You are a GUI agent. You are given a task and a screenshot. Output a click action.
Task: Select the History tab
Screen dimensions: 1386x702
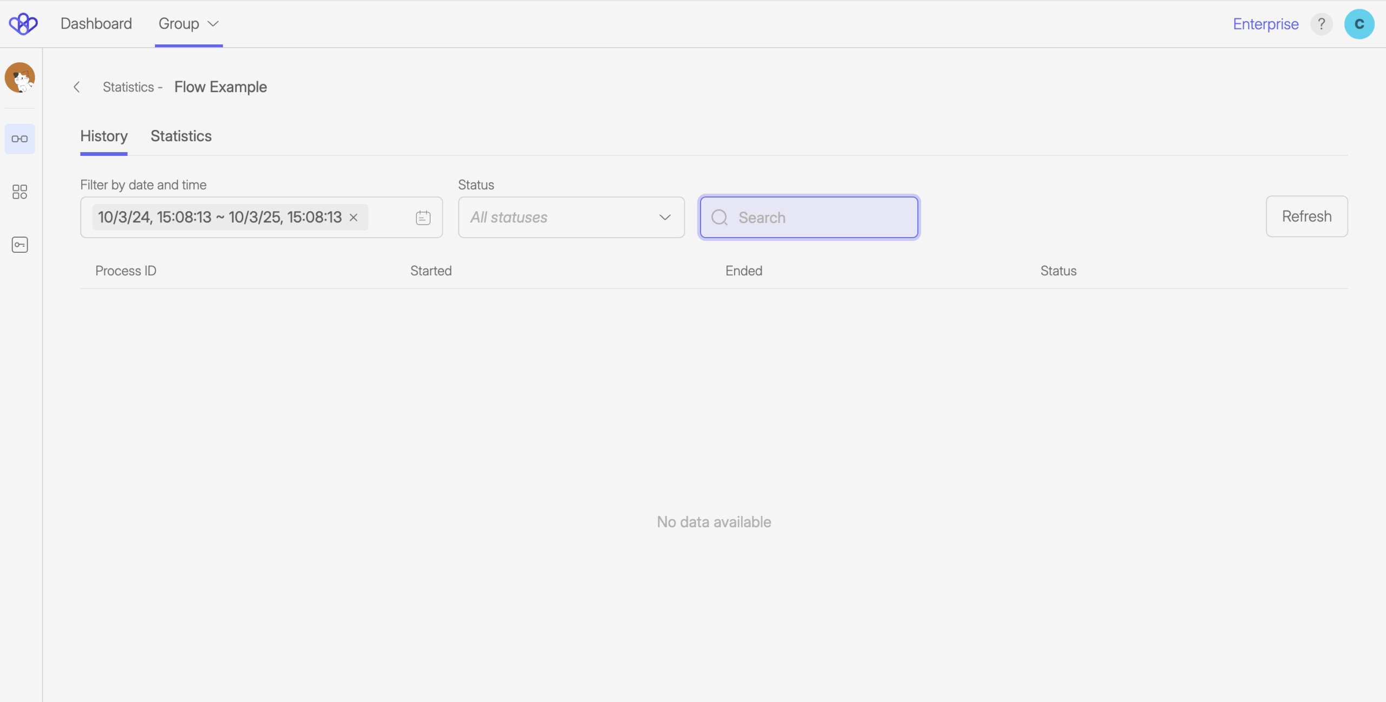104,136
